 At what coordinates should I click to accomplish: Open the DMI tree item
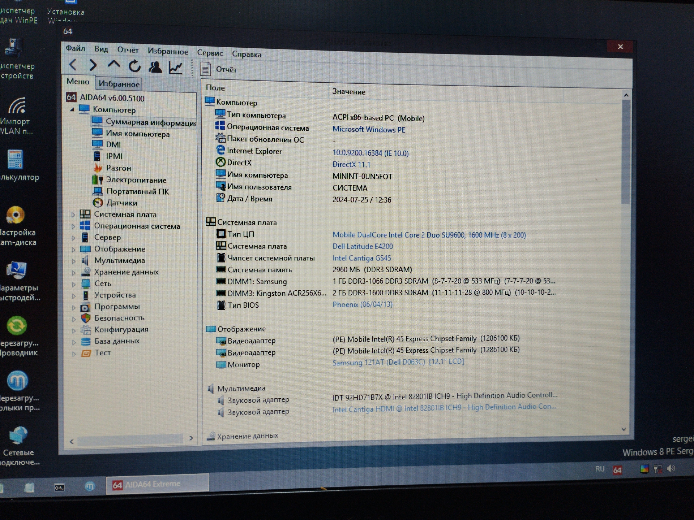coord(106,144)
